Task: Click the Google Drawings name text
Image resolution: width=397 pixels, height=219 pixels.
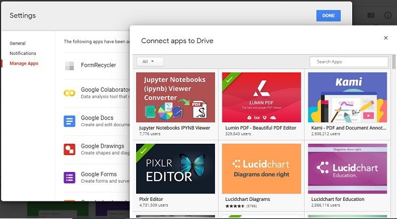Action: click(x=103, y=146)
